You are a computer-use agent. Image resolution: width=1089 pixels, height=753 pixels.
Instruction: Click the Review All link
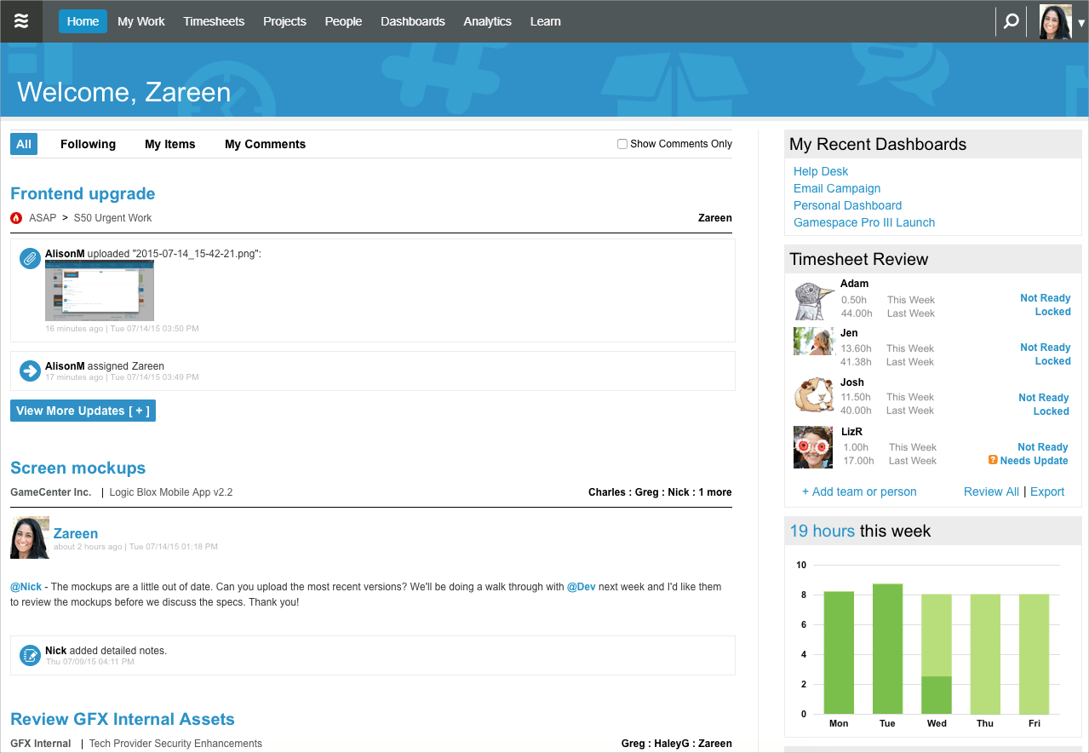[x=991, y=491]
